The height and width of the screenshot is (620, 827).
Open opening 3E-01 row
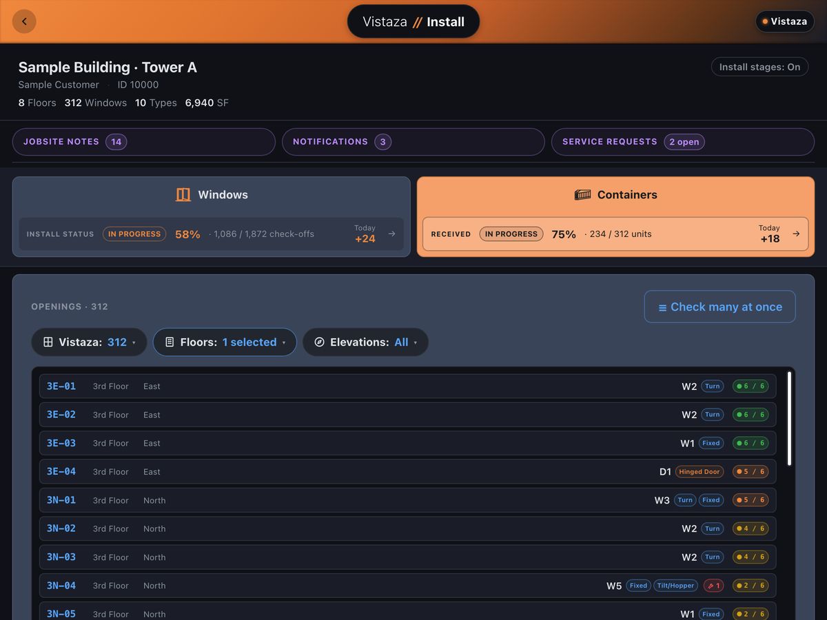(x=408, y=386)
